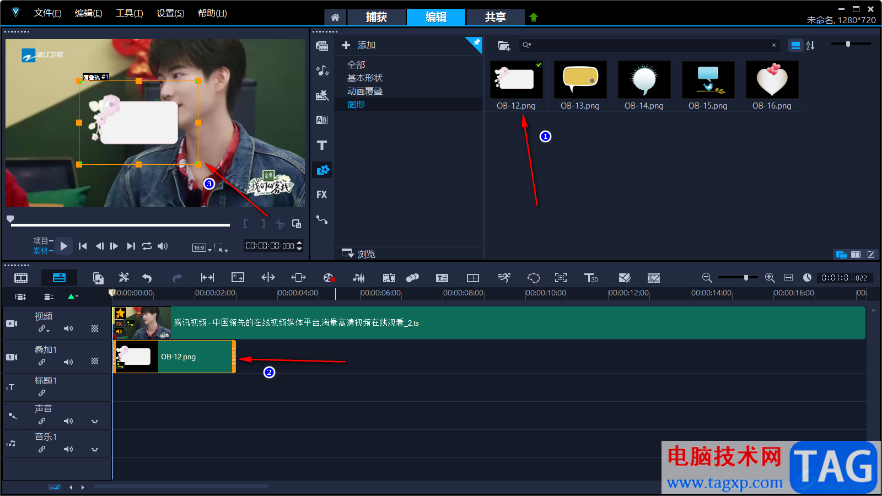Mute the 视频 track audio
Screen dimensions: 882x496
(68, 328)
